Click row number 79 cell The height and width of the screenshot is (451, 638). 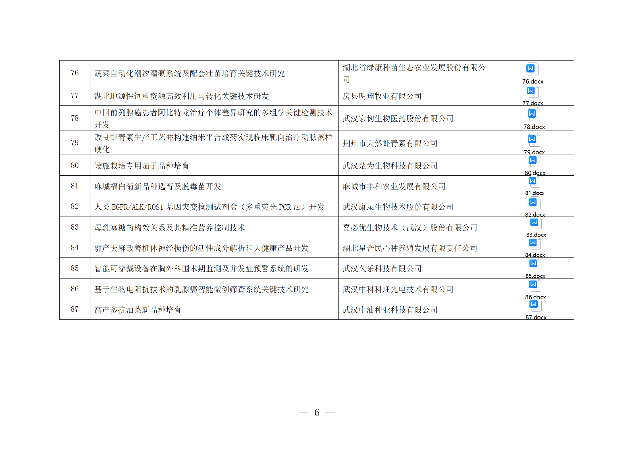pyautogui.click(x=75, y=143)
